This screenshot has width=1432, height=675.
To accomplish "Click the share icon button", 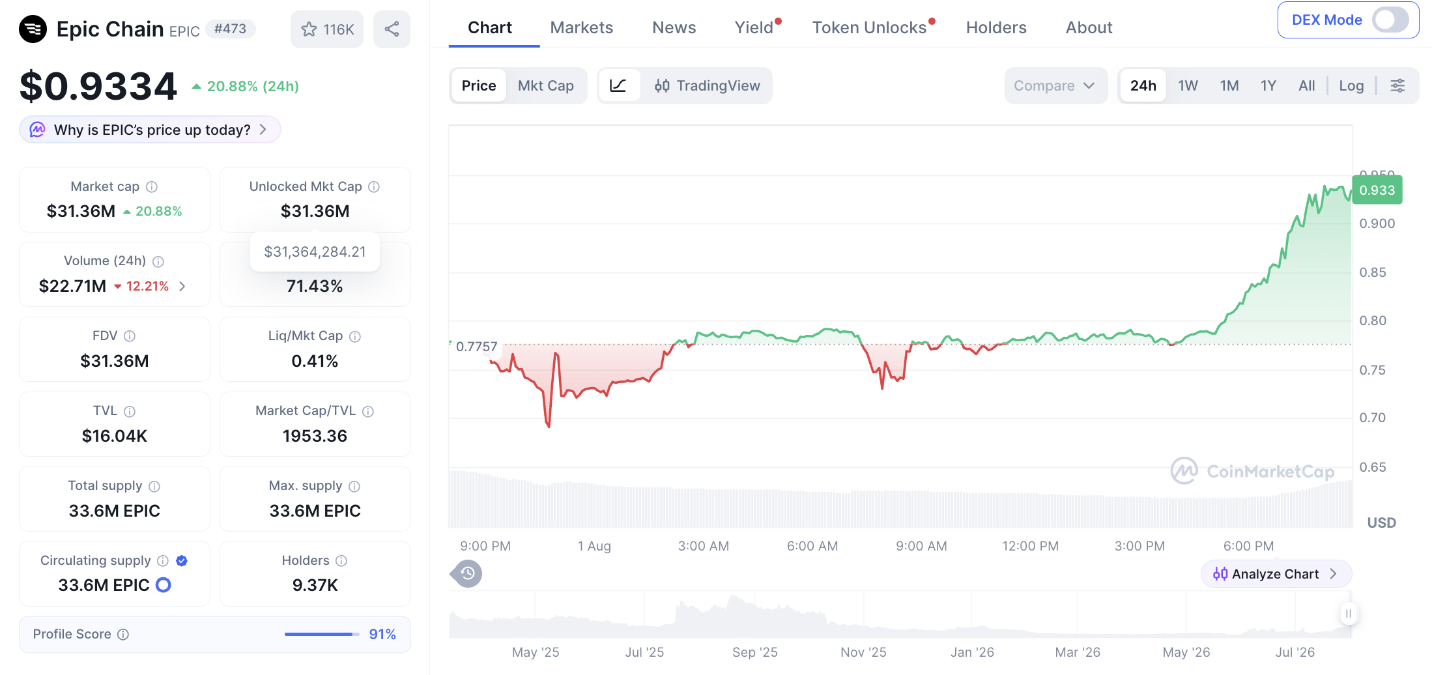I will [392, 29].
